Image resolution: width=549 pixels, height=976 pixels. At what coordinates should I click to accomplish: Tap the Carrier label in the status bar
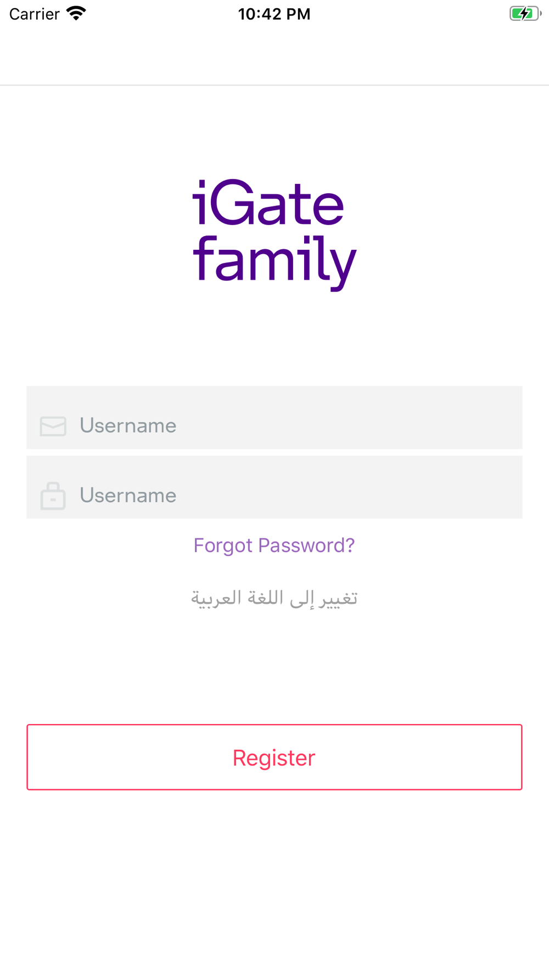(x=34, y=14)
